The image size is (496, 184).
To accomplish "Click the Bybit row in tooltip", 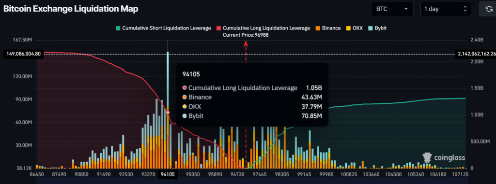I will 252,116.
